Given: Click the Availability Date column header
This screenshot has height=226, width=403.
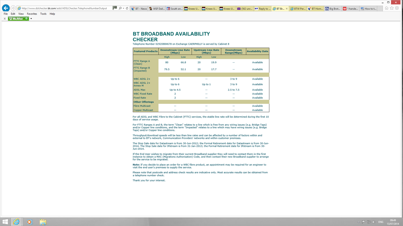Looking at the screenshot, I should pyautogui.click(x=257, y=51).
